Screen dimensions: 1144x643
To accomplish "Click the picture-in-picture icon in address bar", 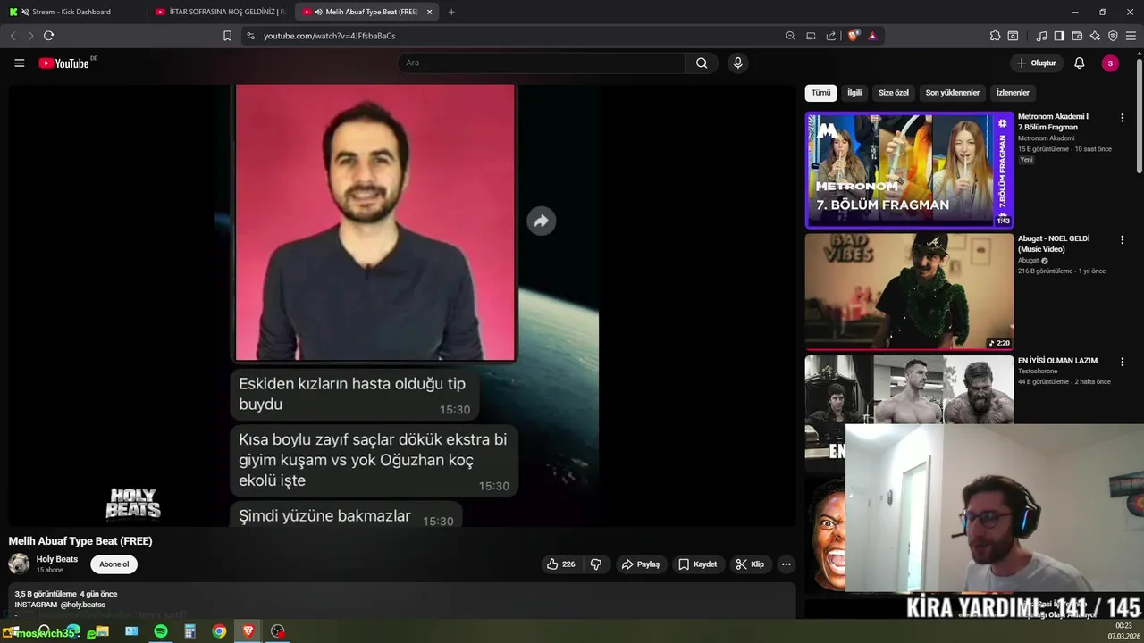I will (811, 36).
